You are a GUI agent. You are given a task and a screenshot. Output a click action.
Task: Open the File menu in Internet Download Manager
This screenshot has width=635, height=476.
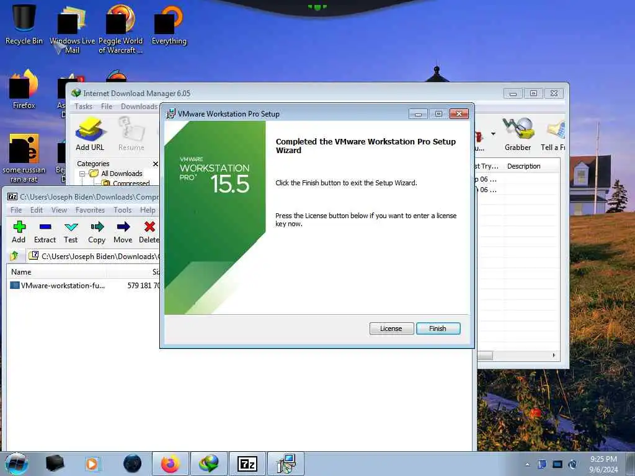pyautogui.click(x=107, y=107)
